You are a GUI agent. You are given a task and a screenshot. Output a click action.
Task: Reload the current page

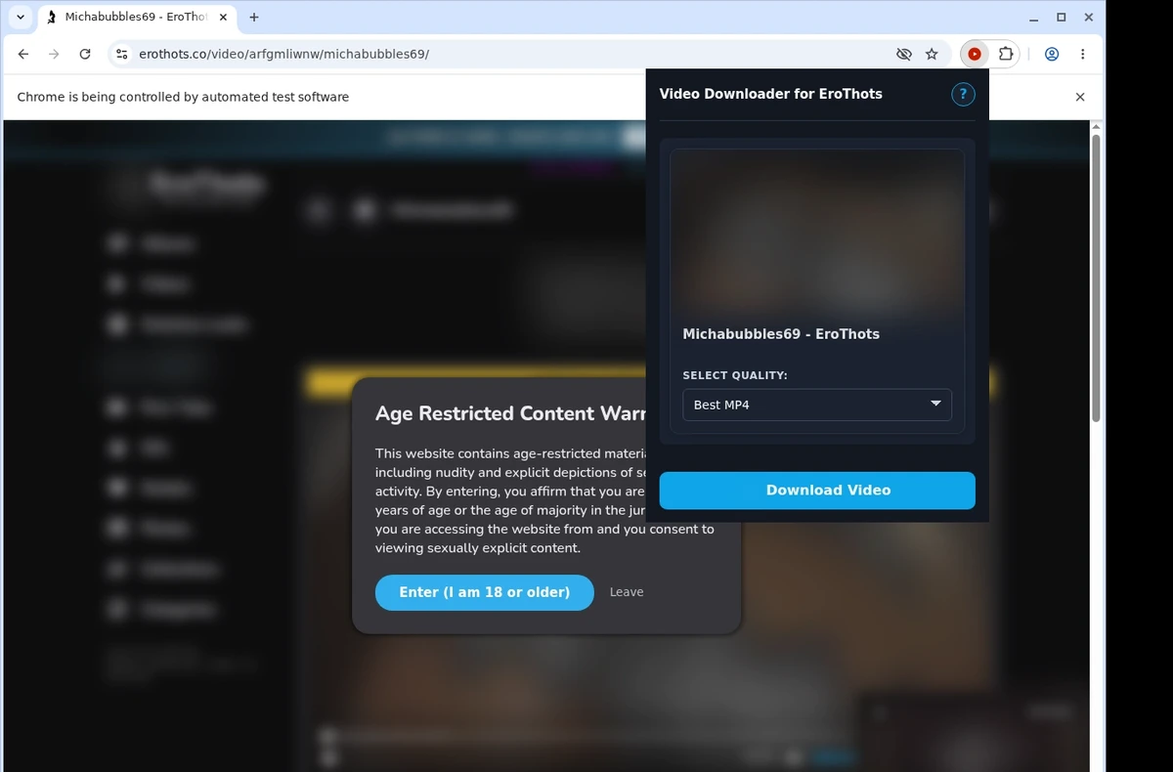85,55
